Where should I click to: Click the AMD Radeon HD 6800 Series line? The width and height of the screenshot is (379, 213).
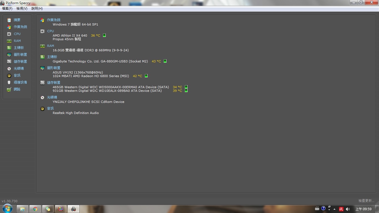(x=91, y=76)
